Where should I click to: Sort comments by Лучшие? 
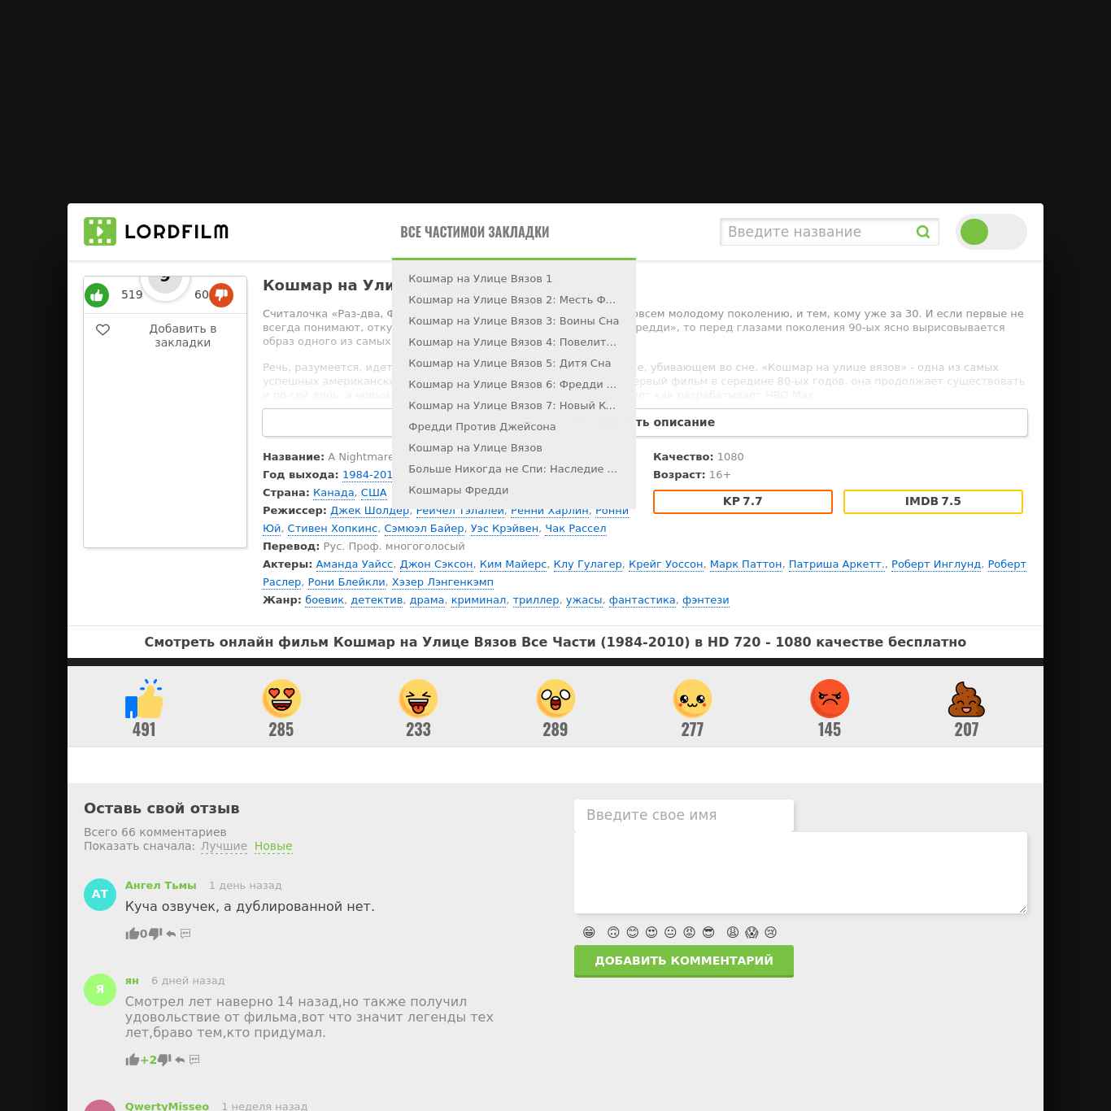[x=224, y=846]
